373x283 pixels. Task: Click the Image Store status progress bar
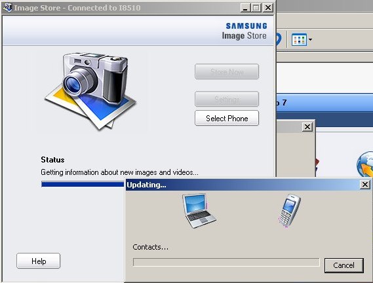pos(83,184)
